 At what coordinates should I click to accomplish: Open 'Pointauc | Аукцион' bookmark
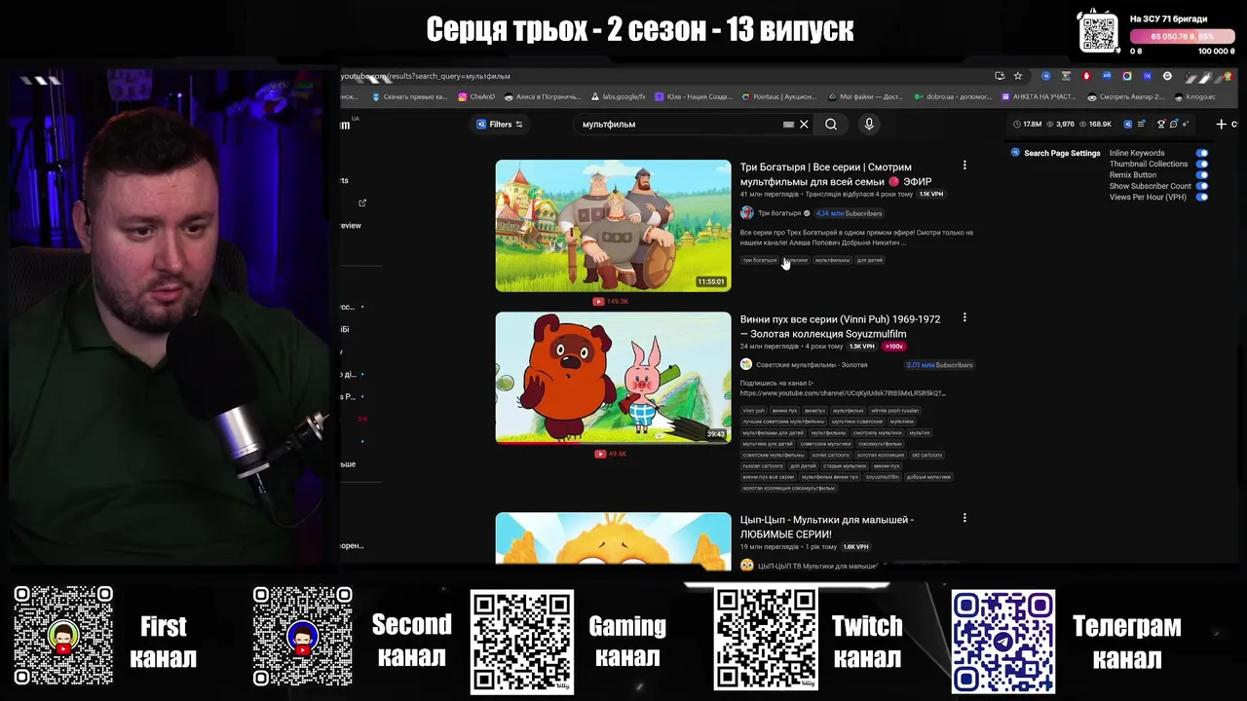(x=779, y=96)
